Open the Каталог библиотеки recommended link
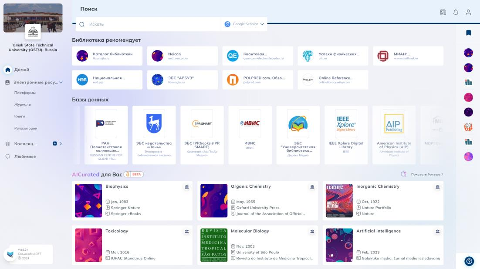The width and height of the screenshot is (480, 269). [107, 56]
